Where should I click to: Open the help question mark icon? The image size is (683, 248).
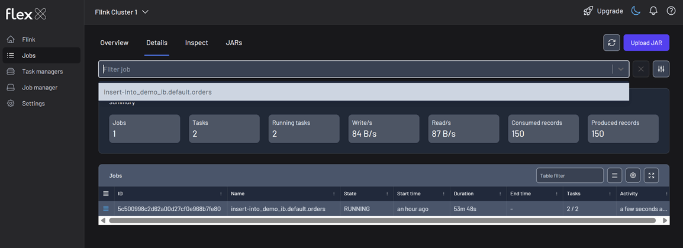[x=671, y=11]
